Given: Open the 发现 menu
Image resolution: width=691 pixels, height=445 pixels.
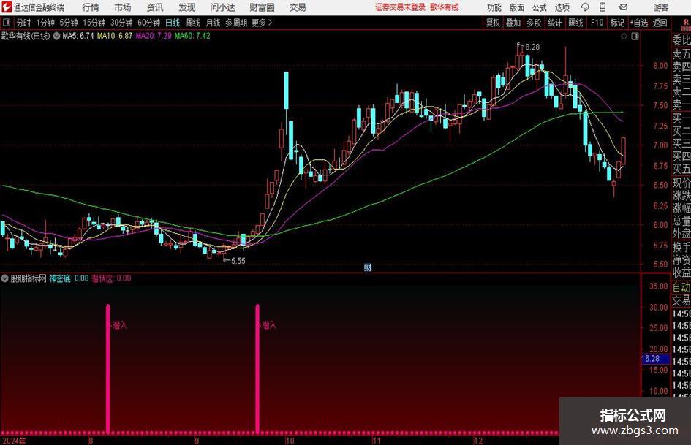Looking at the screenshot, I should click(187, 7).
